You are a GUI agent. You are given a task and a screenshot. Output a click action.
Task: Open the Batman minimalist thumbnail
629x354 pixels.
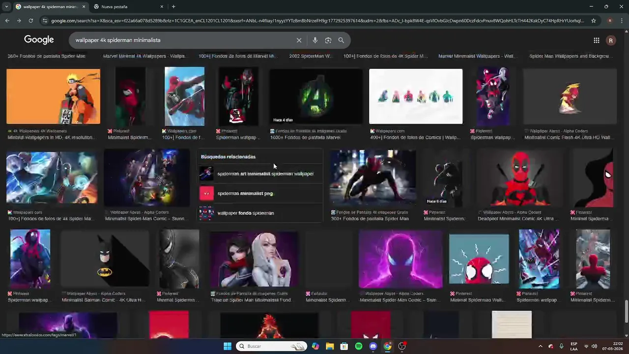pyautogui.click(x=105, y=259)
